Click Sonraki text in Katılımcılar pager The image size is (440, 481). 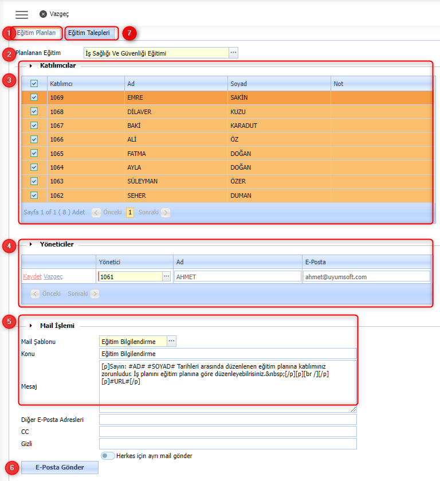(x=148, y=212)
